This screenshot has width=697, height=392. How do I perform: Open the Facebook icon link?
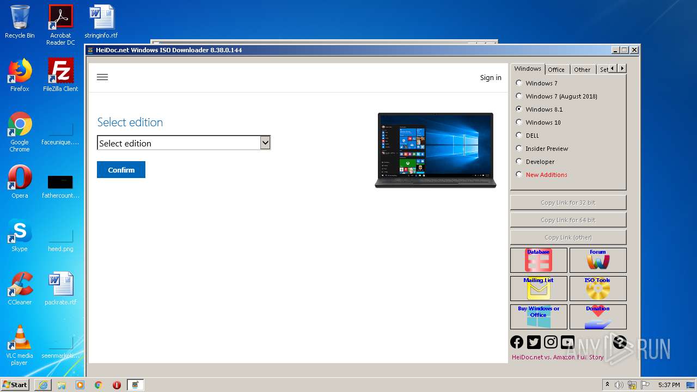(x=517, y=342)
